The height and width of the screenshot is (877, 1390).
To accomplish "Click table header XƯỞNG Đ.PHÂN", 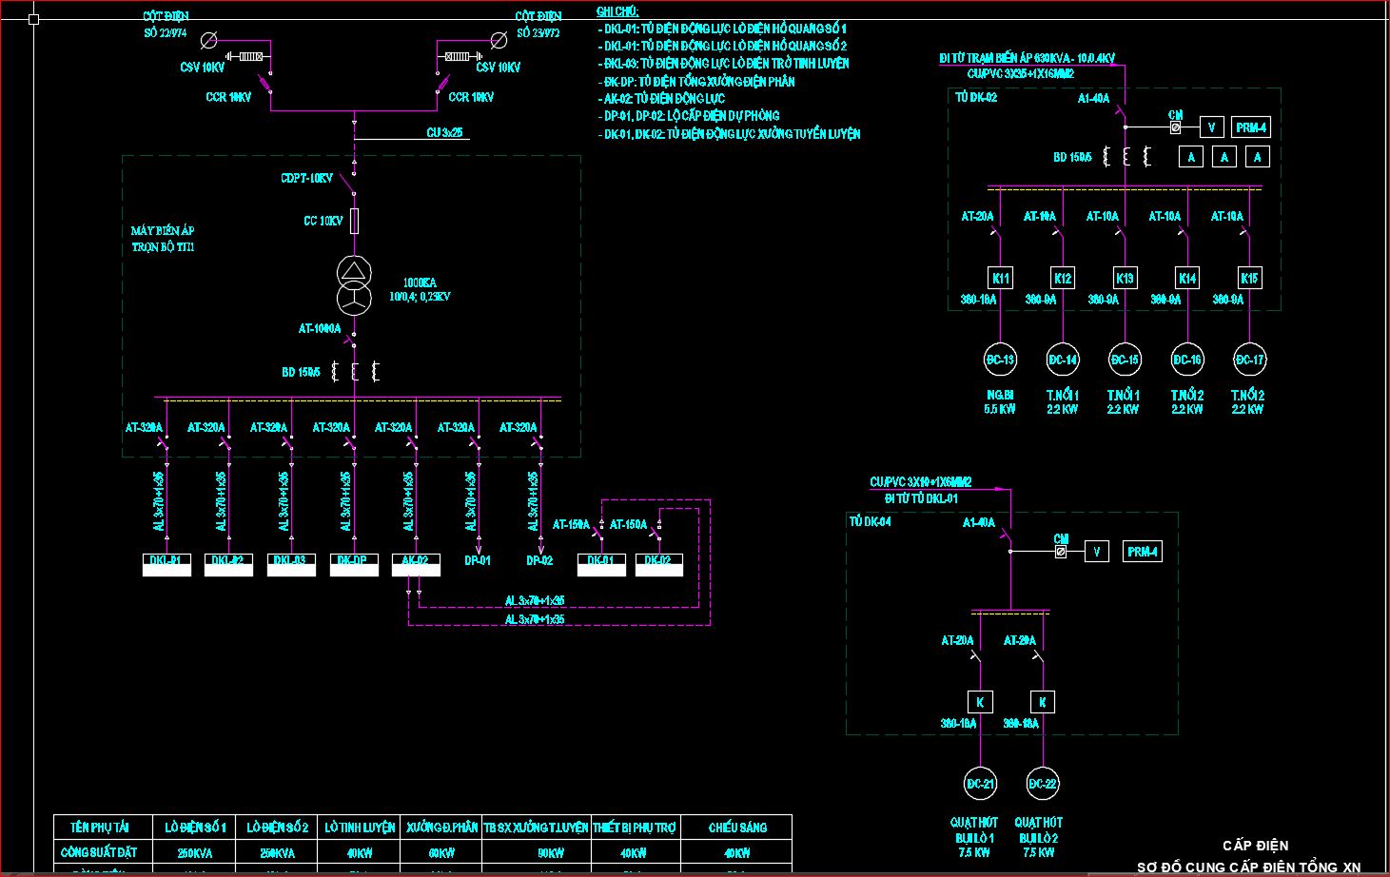I will (442, 828).
